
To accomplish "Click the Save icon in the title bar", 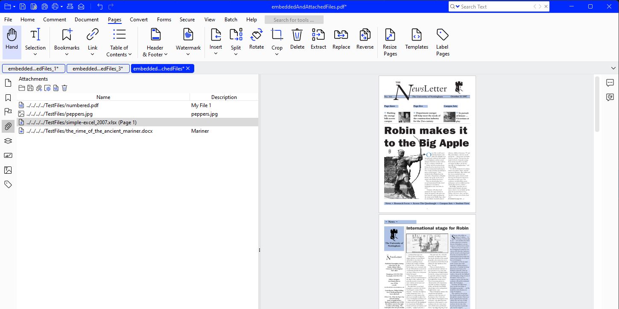I will pos(23,6).
